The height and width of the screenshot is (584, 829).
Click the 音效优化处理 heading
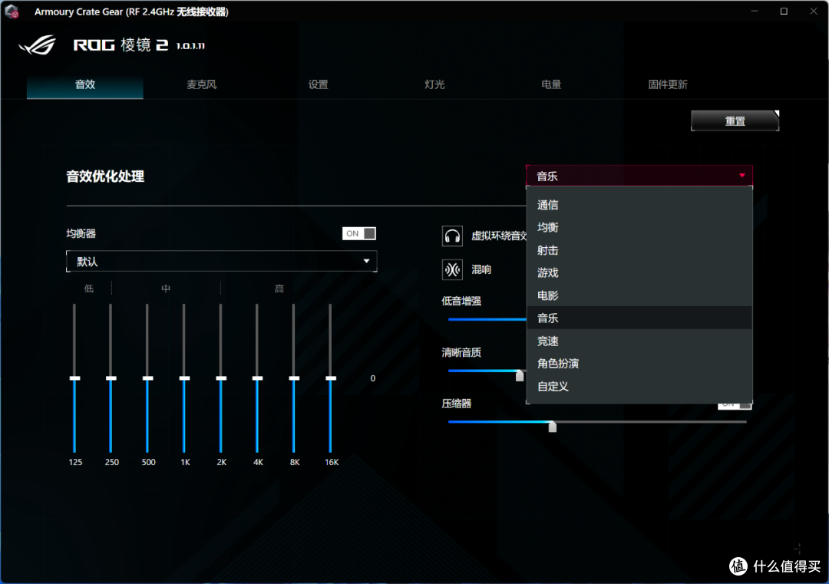point(105,177)
